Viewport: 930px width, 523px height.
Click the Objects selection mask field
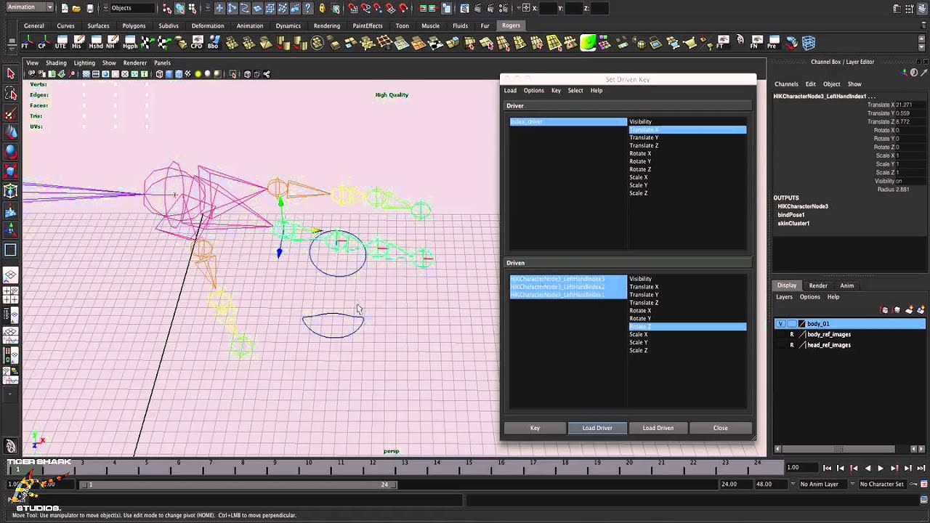(132, 8)
